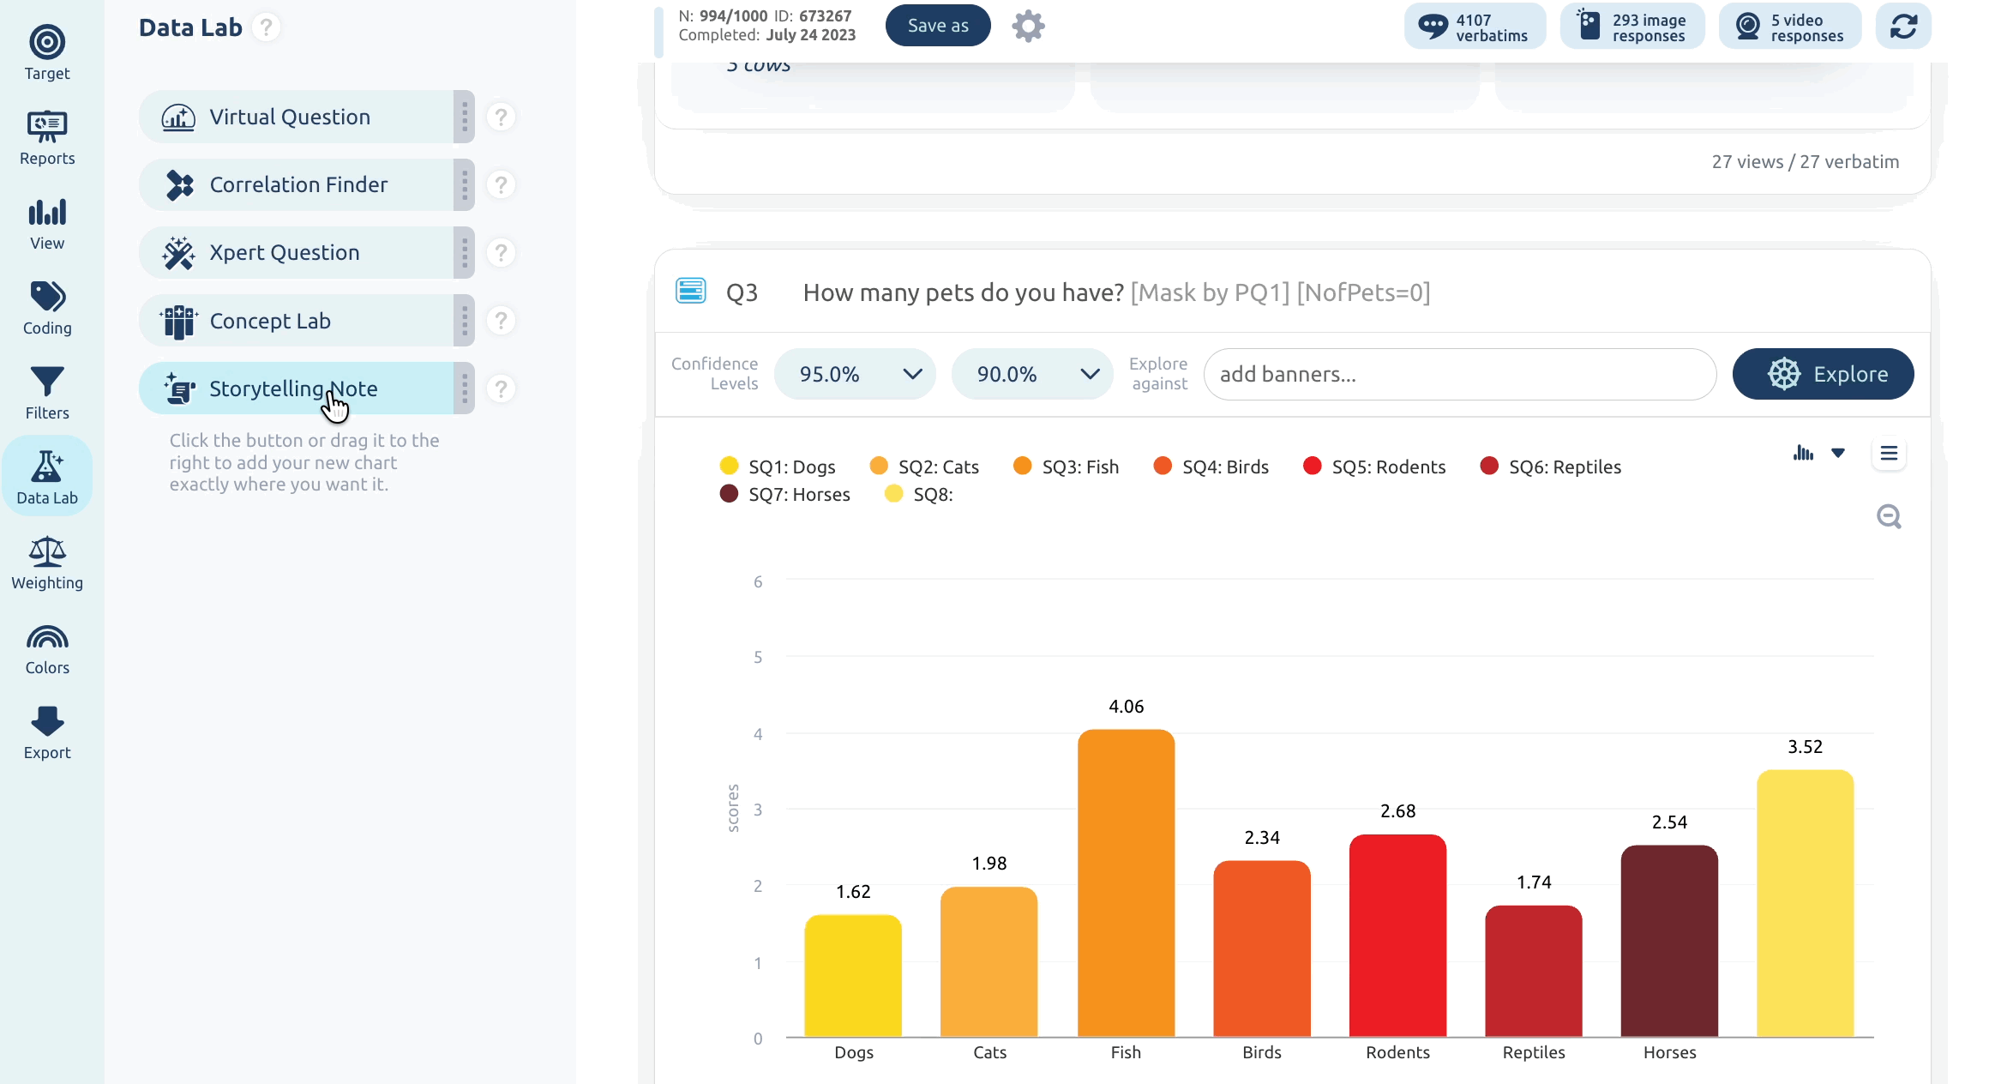This screenshot has height=1084, width=1989.
Task: Show help for Concept Lab
Action: click(501, 321)
